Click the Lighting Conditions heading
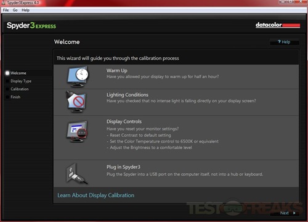Screen dimensions: 308x222 [x=128, y=95]
